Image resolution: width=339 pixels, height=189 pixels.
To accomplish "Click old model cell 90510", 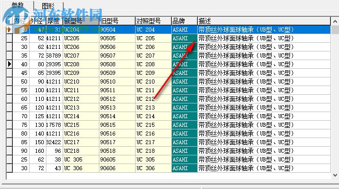I will coord(117,82).
